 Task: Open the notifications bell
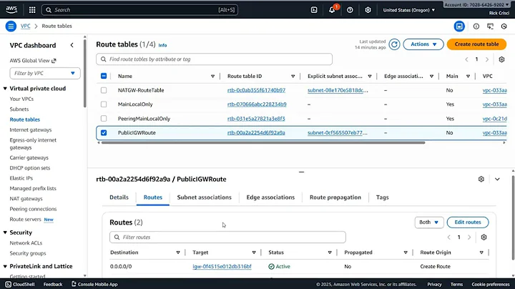332,10
